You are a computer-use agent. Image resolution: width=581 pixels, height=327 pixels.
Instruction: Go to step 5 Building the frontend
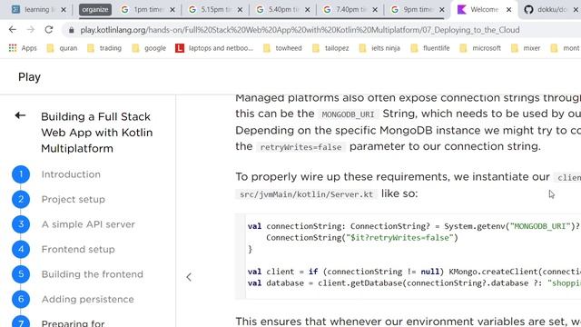coord(92,274)
